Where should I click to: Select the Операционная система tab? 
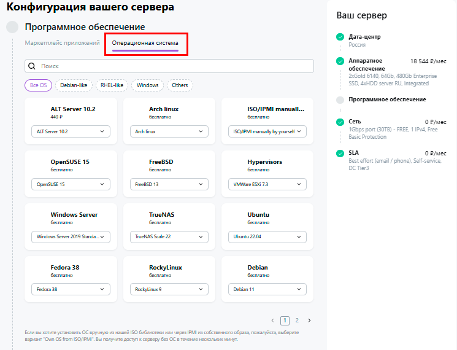pos(145,43)
